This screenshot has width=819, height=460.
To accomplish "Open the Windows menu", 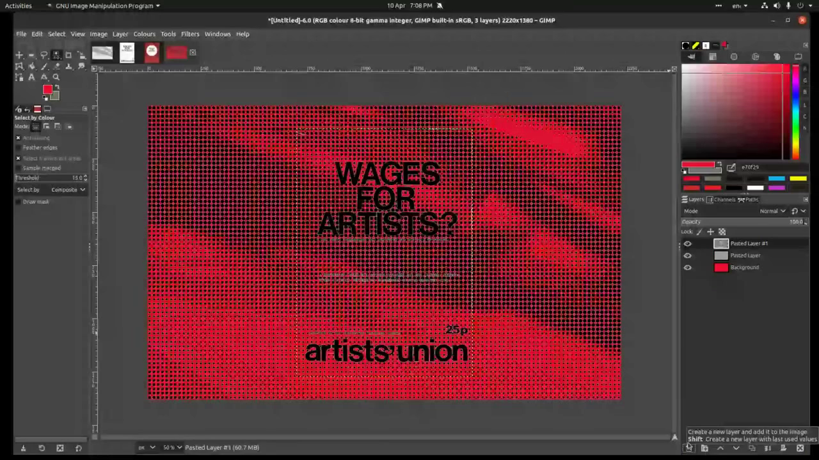I will tap(218, 34).
